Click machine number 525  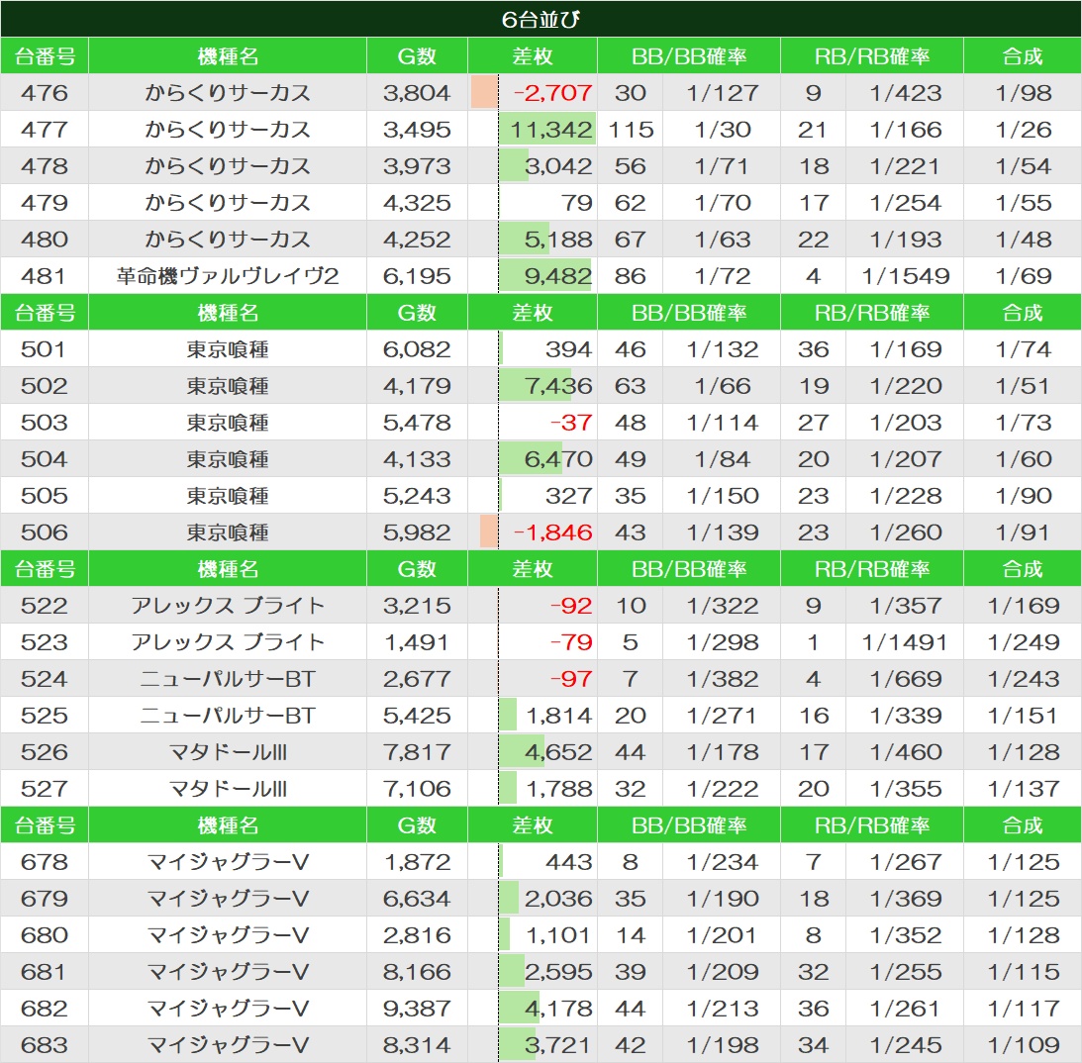point(45,716)
